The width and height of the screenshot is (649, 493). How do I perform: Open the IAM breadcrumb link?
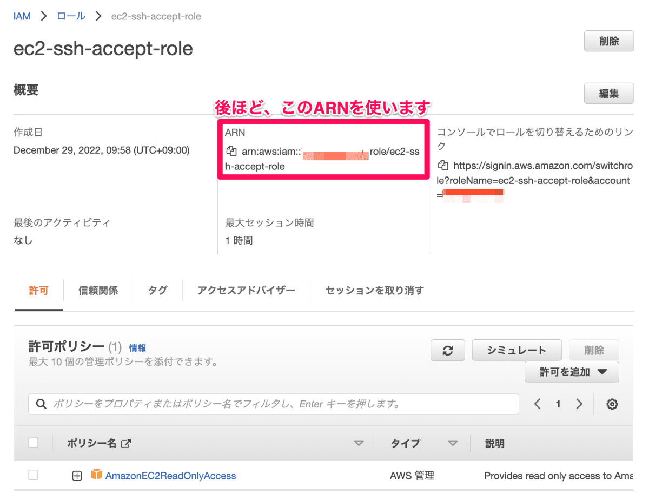tap(22, 16)
